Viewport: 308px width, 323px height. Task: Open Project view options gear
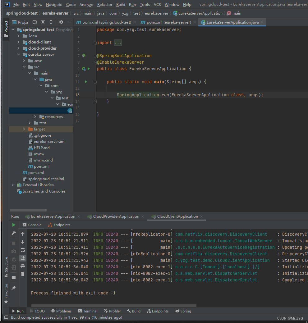61,22
